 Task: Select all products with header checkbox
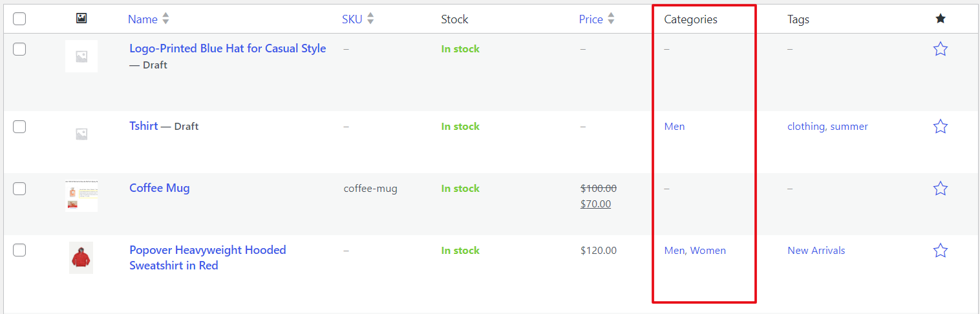19,19
